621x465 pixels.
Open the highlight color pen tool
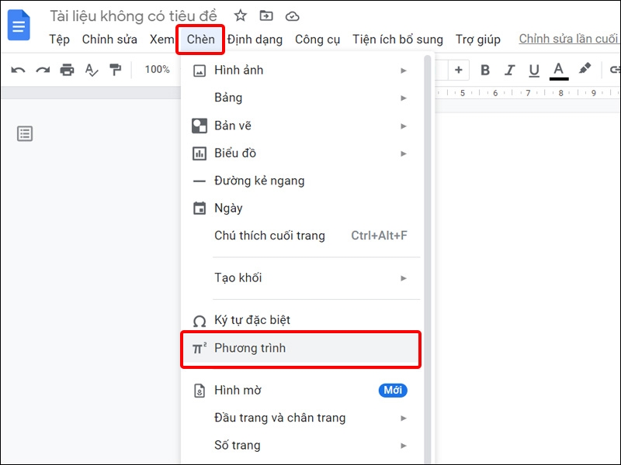(x=585, y=69)
